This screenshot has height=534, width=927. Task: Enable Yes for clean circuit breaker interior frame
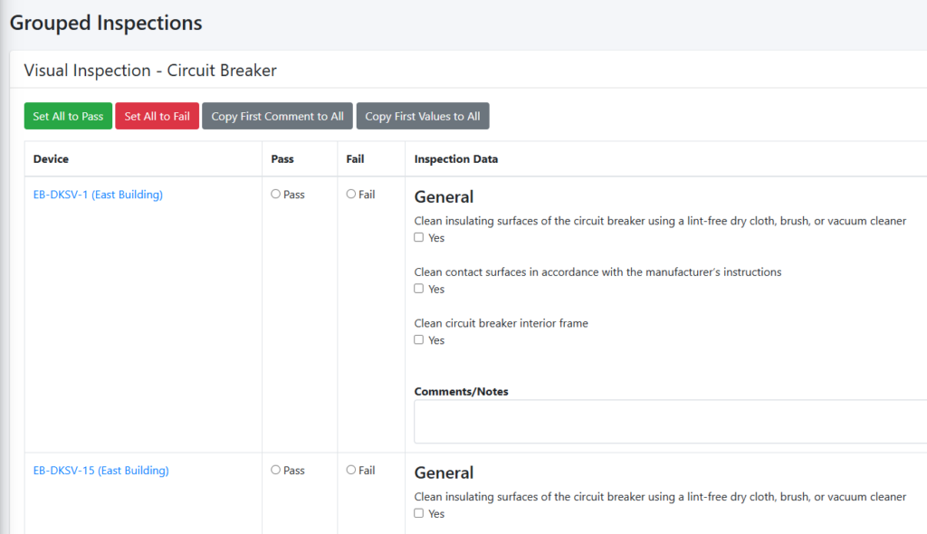click(419, 340)
